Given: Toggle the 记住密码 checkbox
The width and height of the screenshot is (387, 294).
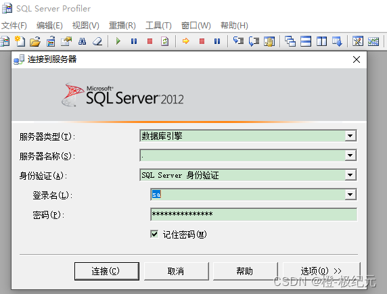Looking at the screenshot, I should point(154,234).
